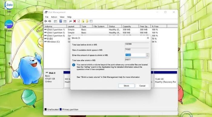Open the Zalo desktop shortcut
The image size is (212, 117).
click(x=9, y=7)
